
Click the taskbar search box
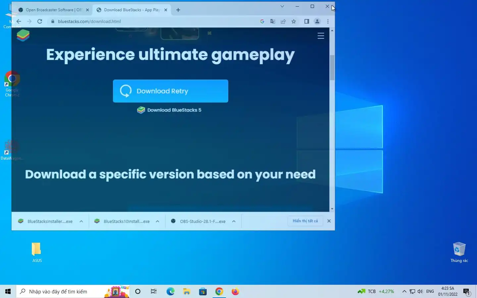tap(73, 291)
